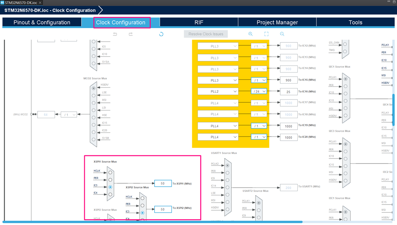Open the IC16 PLL2 source dropdown
The image size is (397, 225).
tap(218, 91)
